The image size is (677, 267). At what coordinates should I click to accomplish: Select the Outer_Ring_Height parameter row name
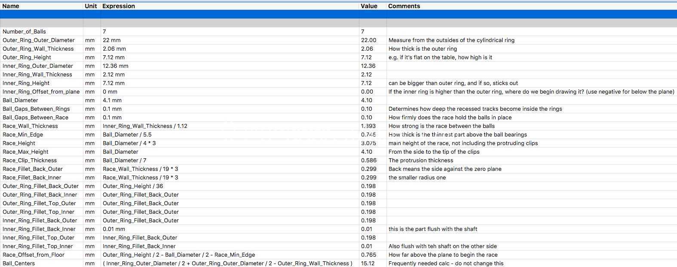(27, 57)
